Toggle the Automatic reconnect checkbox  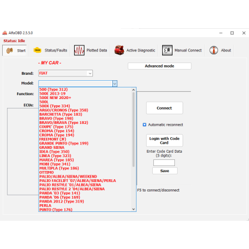[x=144, y=124]
